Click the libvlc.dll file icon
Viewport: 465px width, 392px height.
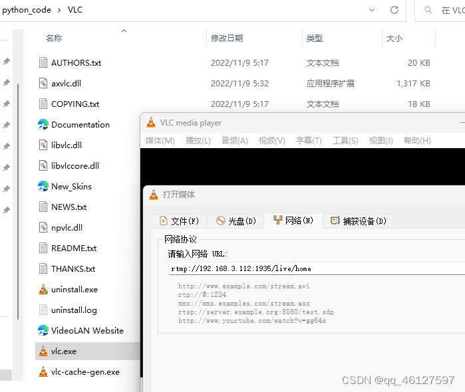pyautogui.click(x=43, y=146)
